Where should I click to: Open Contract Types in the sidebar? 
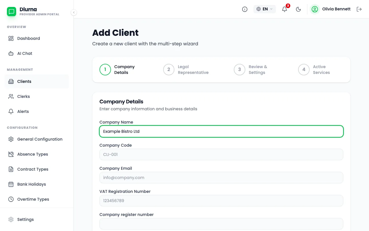click(37, 169)
